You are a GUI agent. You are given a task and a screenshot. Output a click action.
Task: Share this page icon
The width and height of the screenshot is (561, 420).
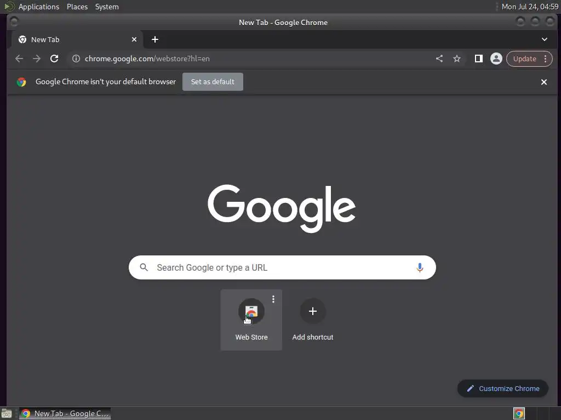click(439, 59)
